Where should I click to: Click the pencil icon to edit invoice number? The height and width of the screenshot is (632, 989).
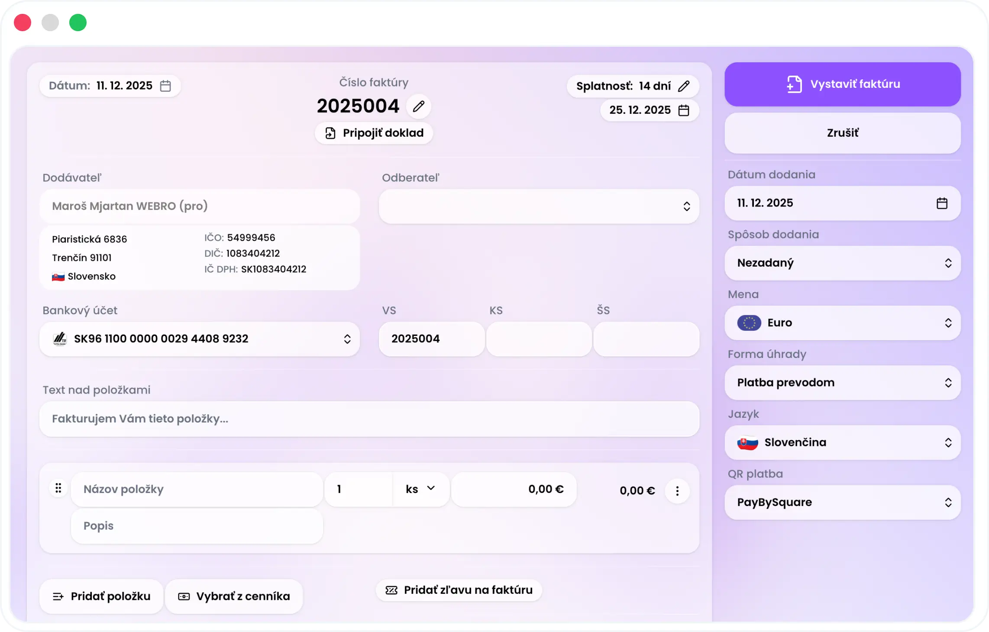point(418,106)
